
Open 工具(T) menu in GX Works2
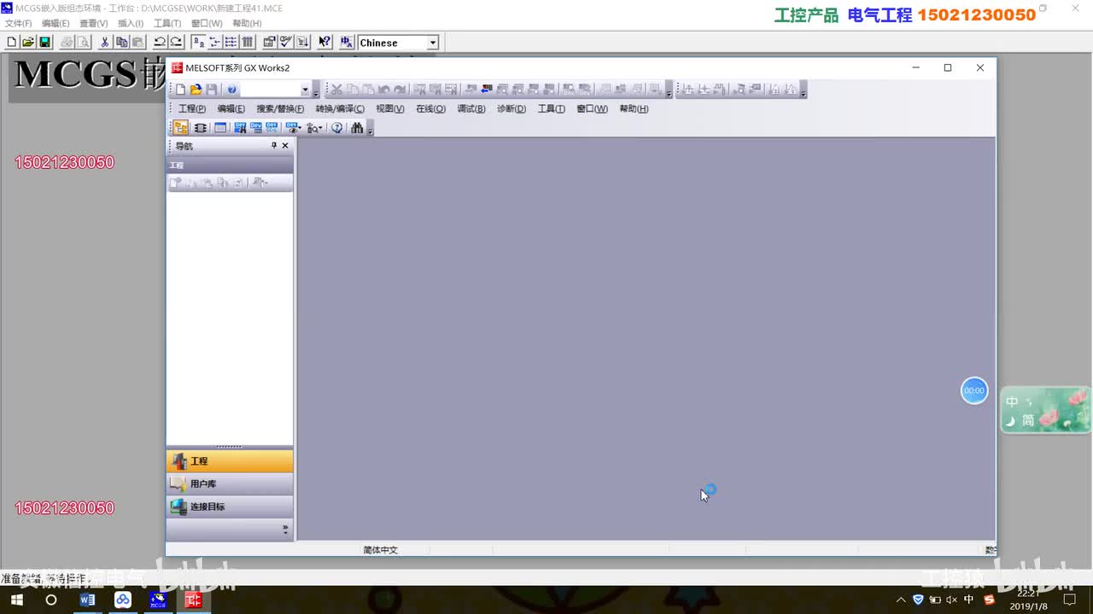pyautogui.click(x=552, y=109)
